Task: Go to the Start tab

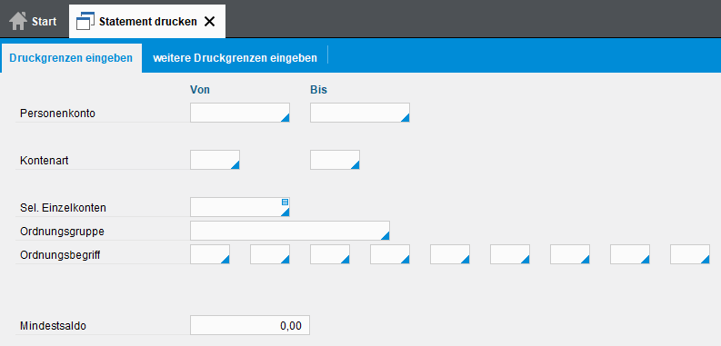Action: point(33,21)
